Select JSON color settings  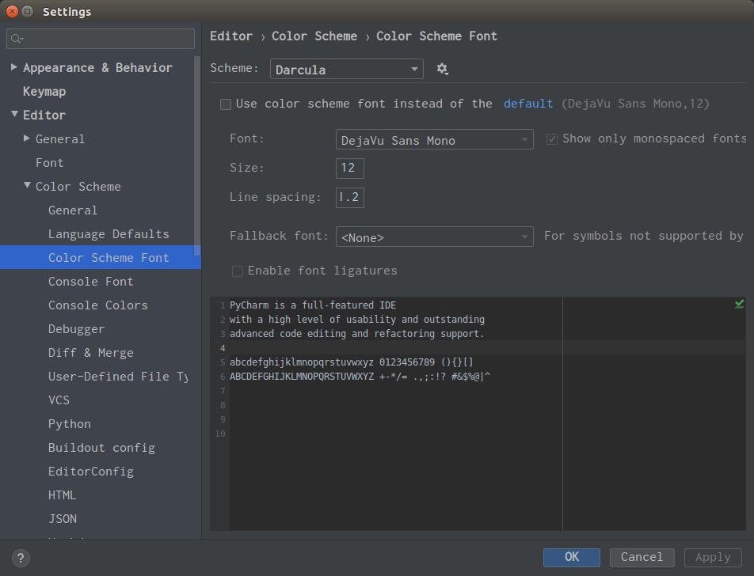pos(63,519)
